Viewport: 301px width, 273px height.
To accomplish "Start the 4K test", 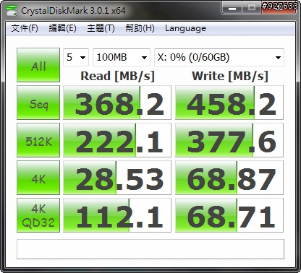I will tap(38, 178).
